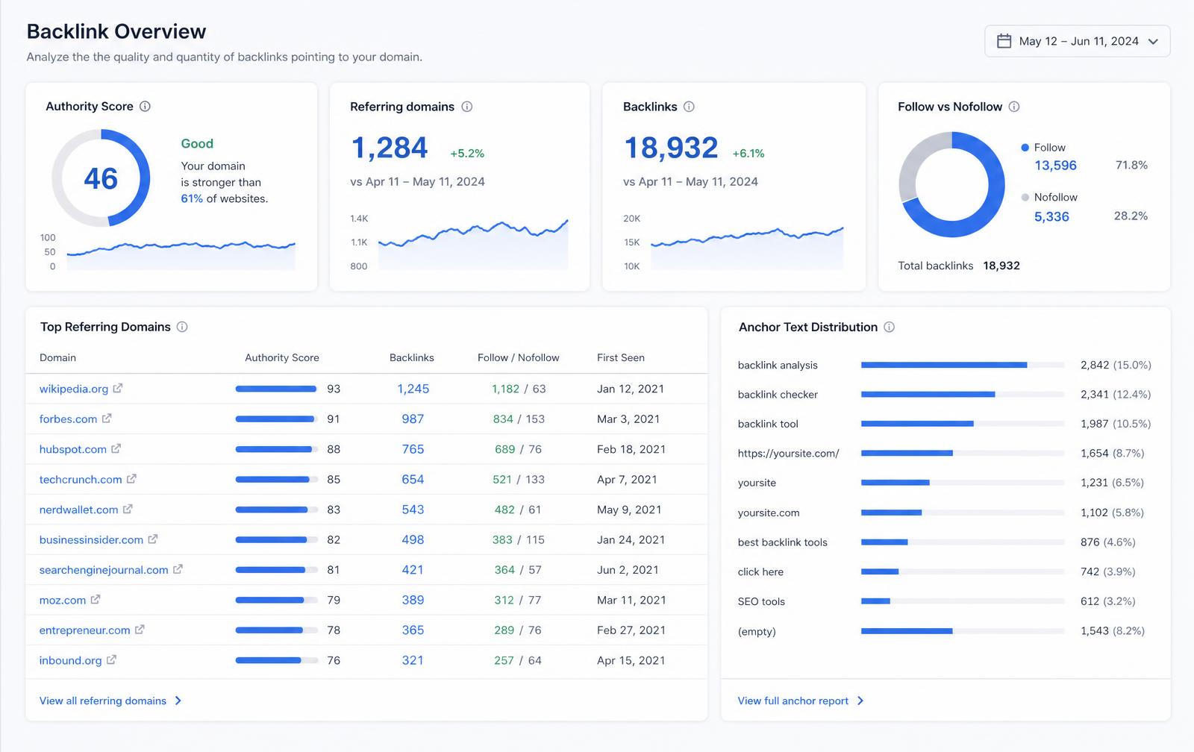Click the backlink analysis anchor bar
Image resolution: width=1194 pixels, height=752 pixels.
point(963,365)
